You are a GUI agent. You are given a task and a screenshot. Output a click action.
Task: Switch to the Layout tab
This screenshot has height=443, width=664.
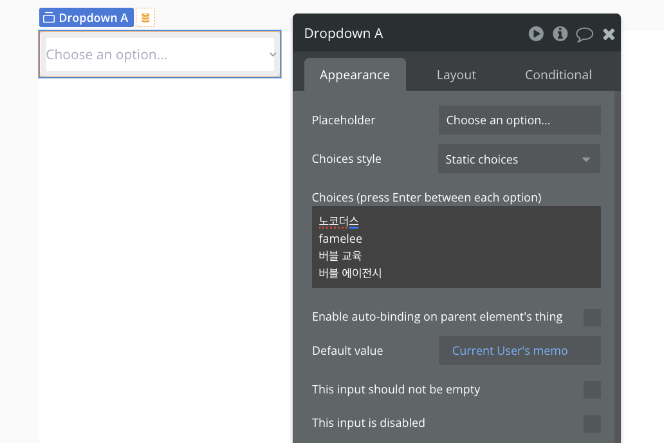[456, 75]
